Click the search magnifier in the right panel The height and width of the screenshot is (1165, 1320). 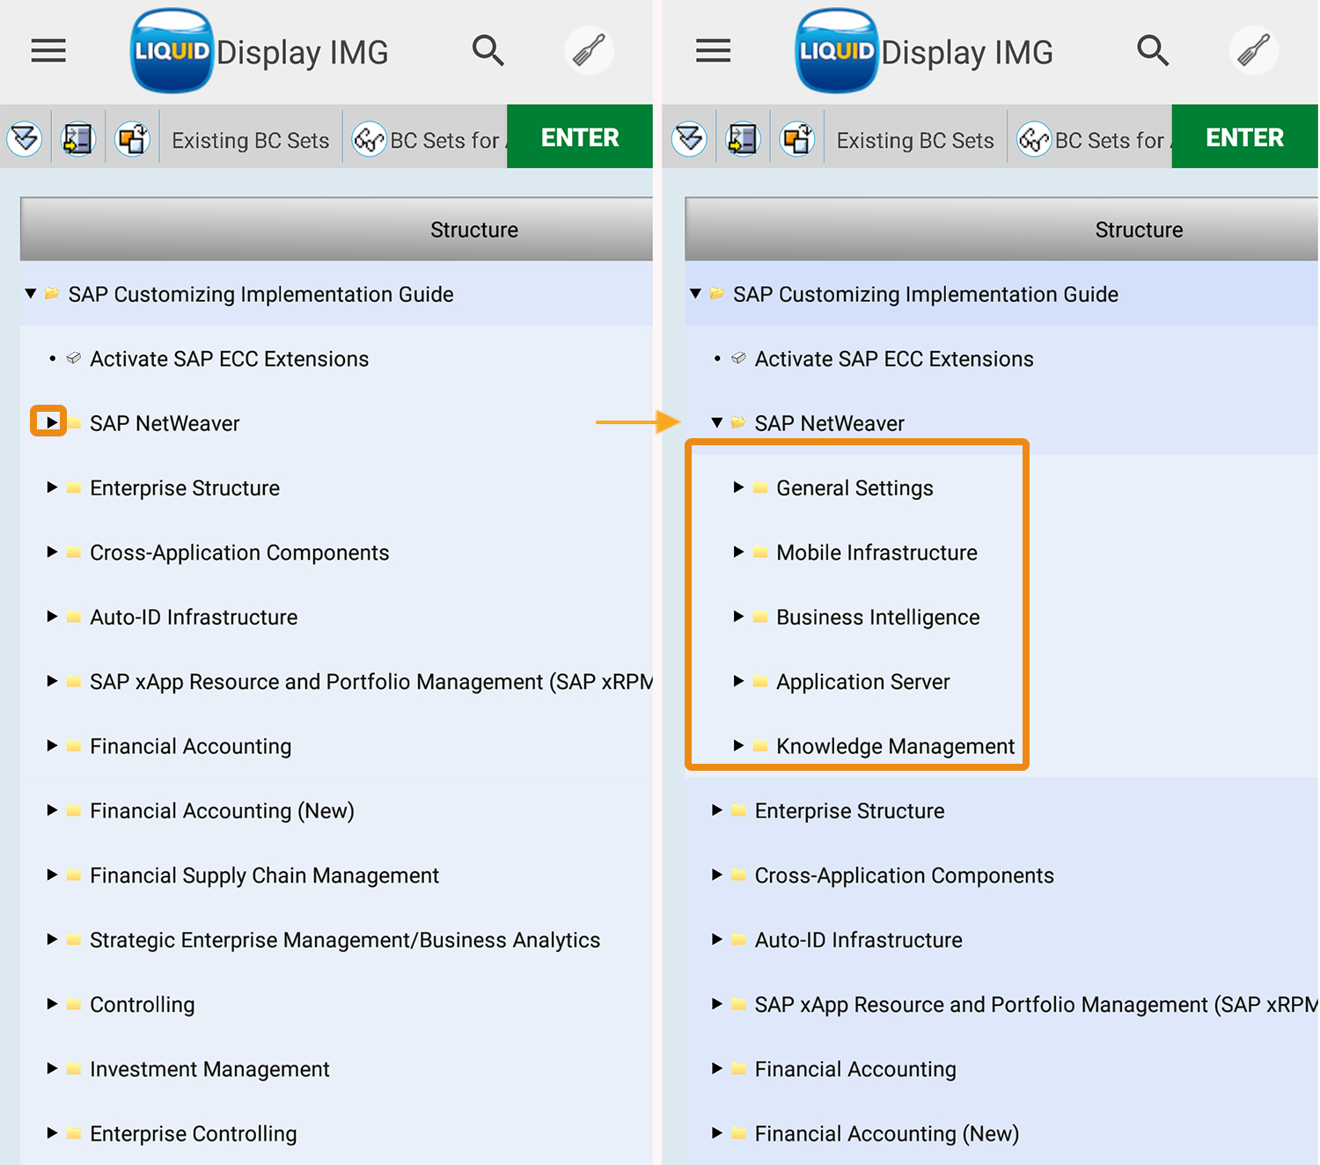point(1152,51)
